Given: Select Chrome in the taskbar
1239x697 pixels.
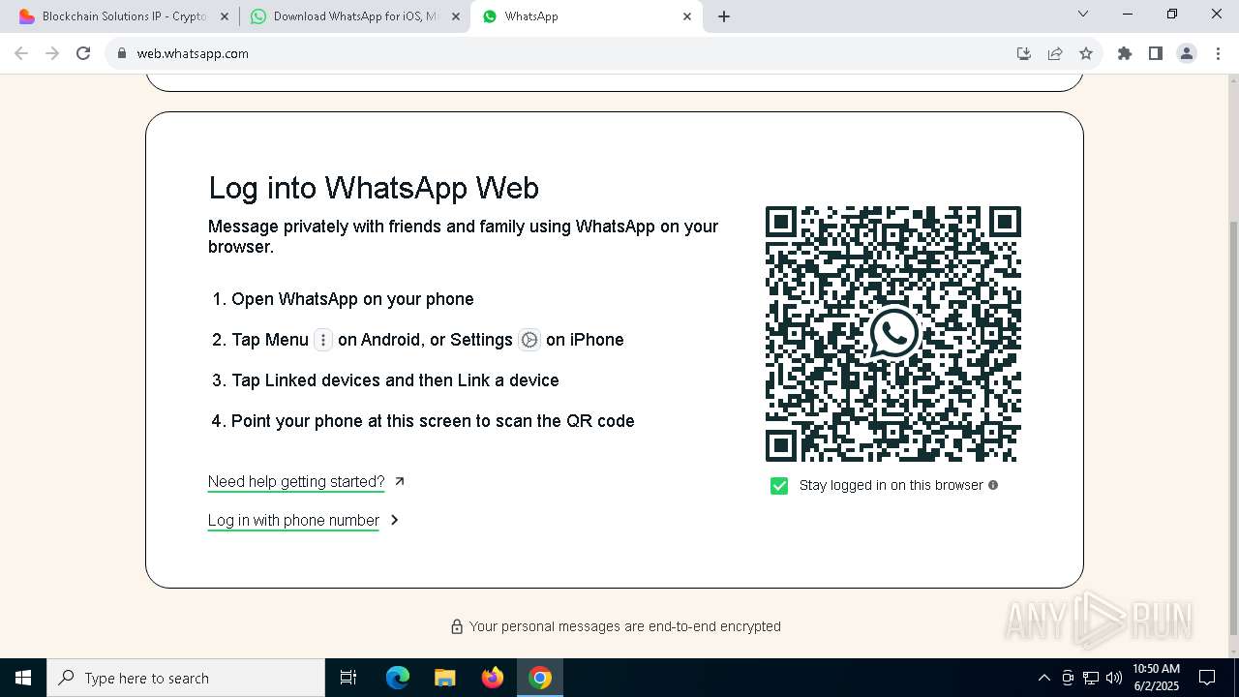Looking at the screenshot, I should [540, 678].
